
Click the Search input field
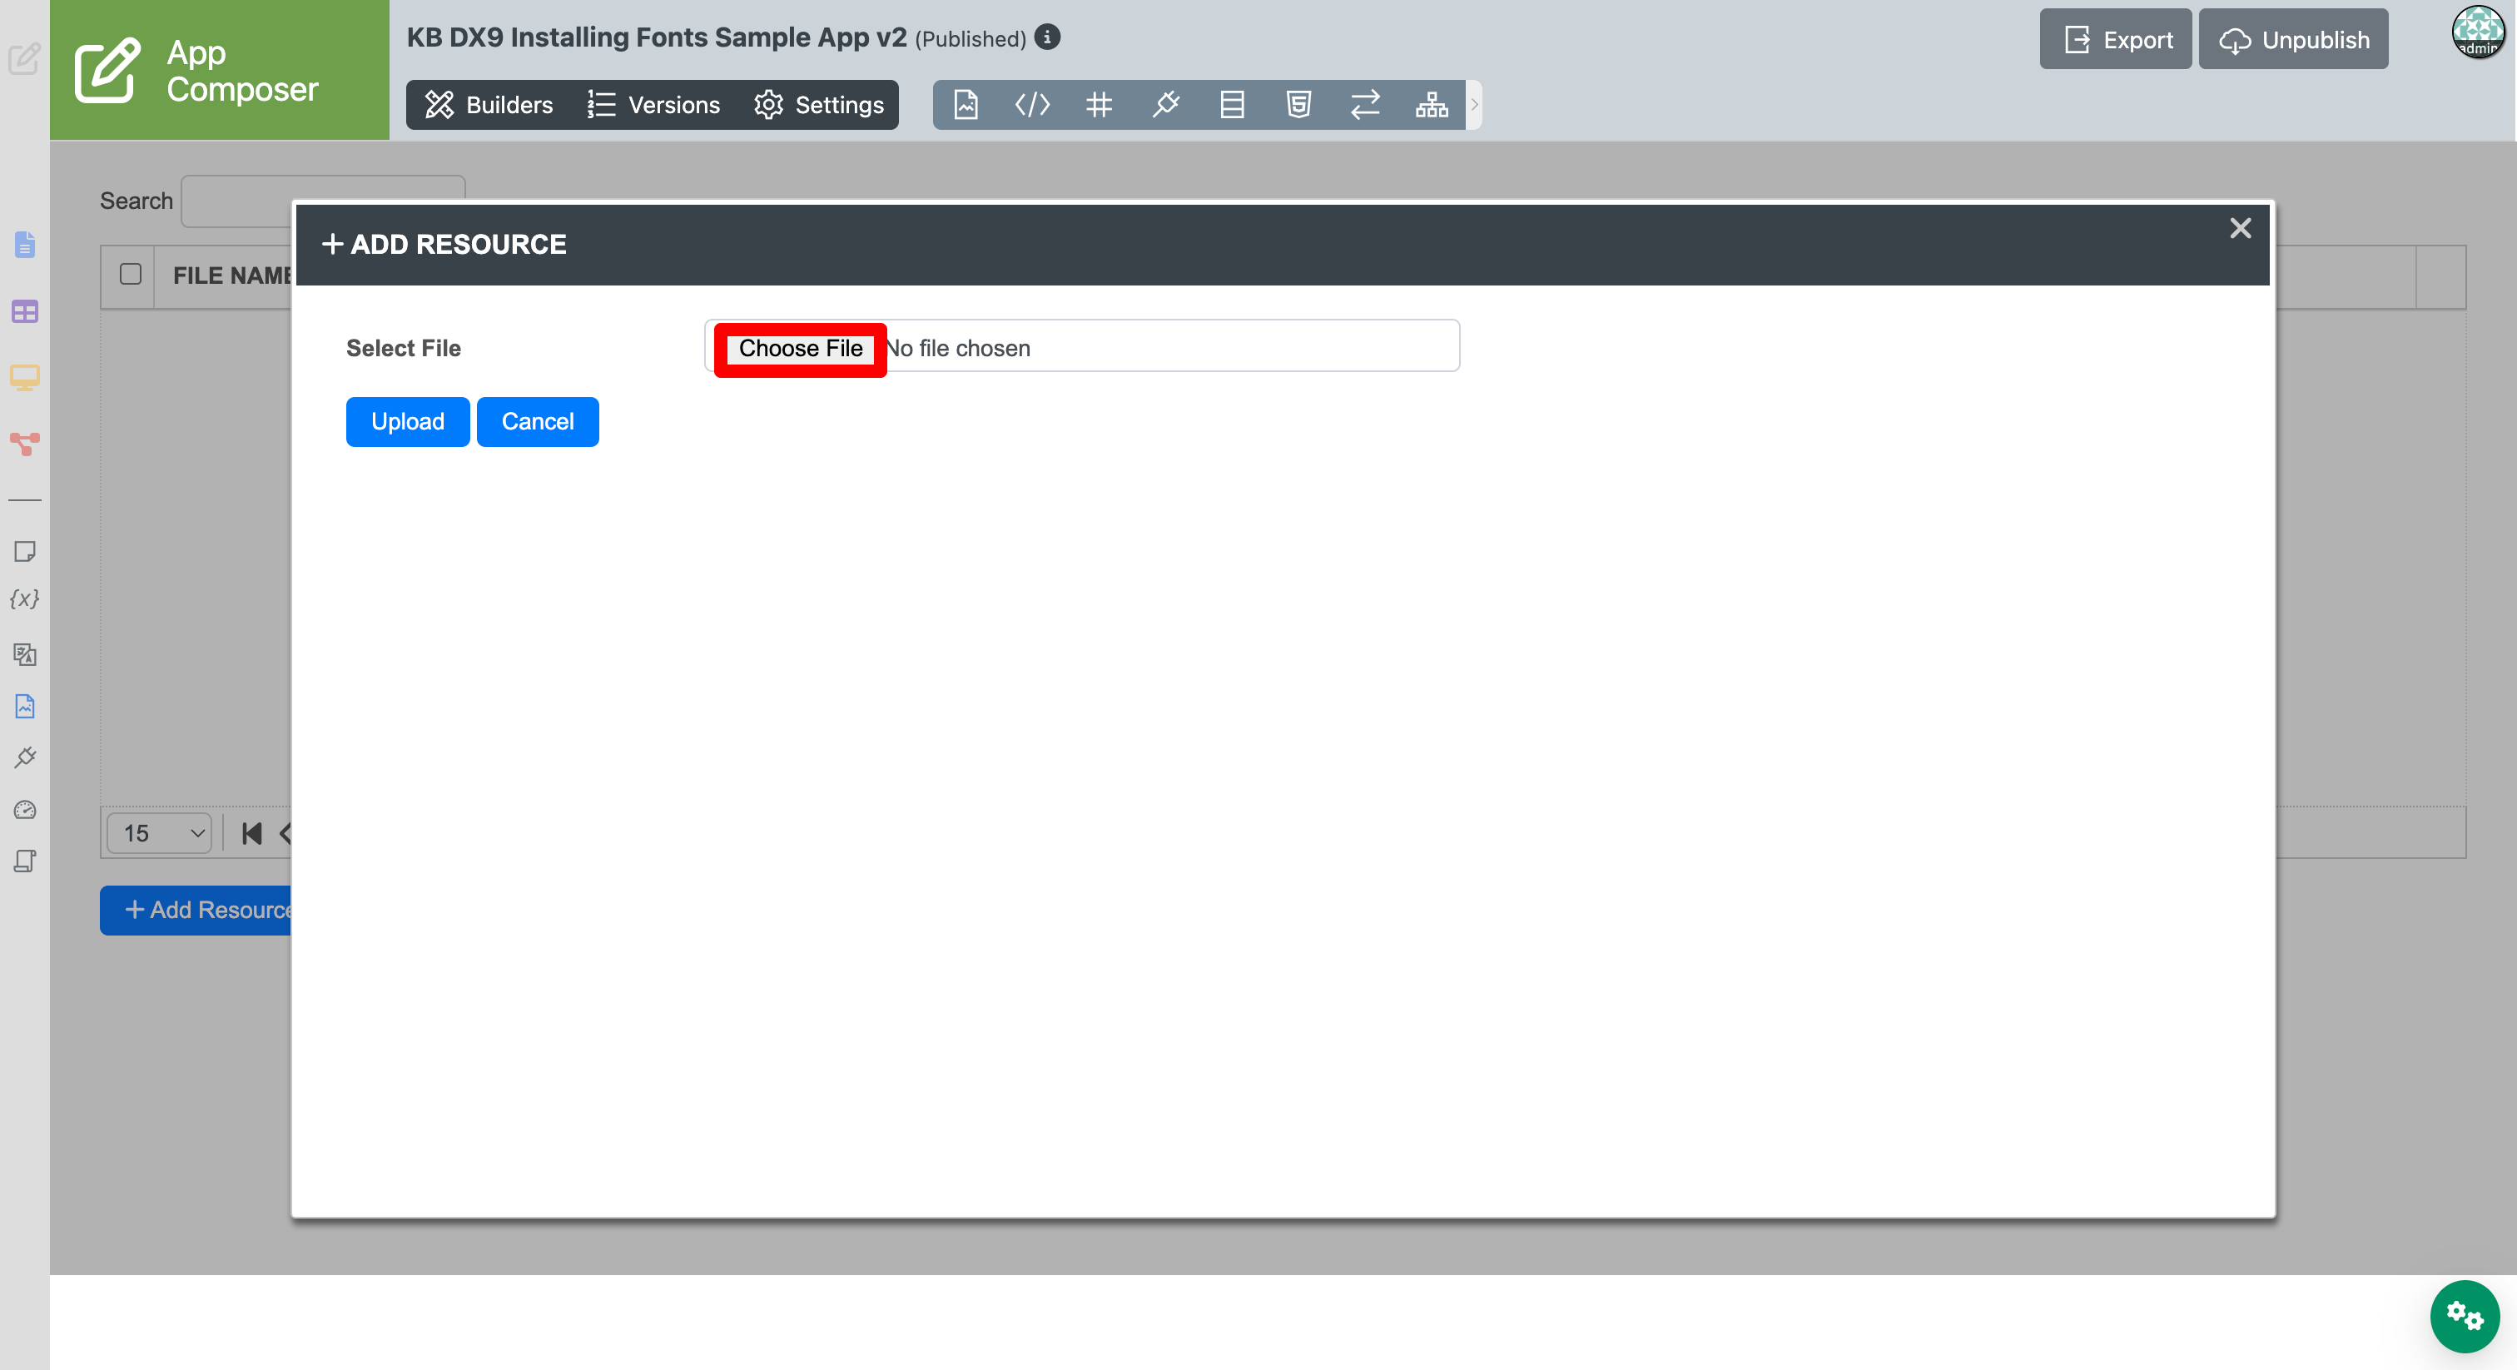click(324, 201)
